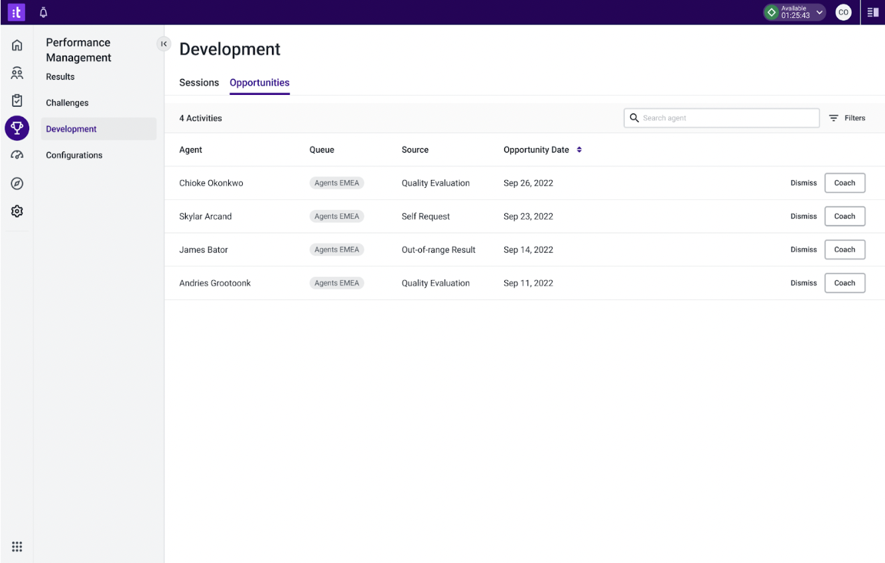Select the clipboard checklist sidebar icon
The height and width of the screenshot is (563, 885).
17,100
